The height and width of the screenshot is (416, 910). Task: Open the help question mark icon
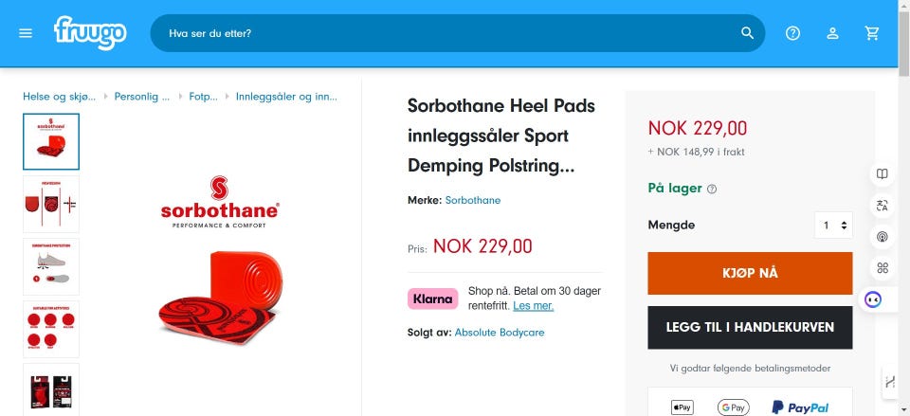point(793,33)
